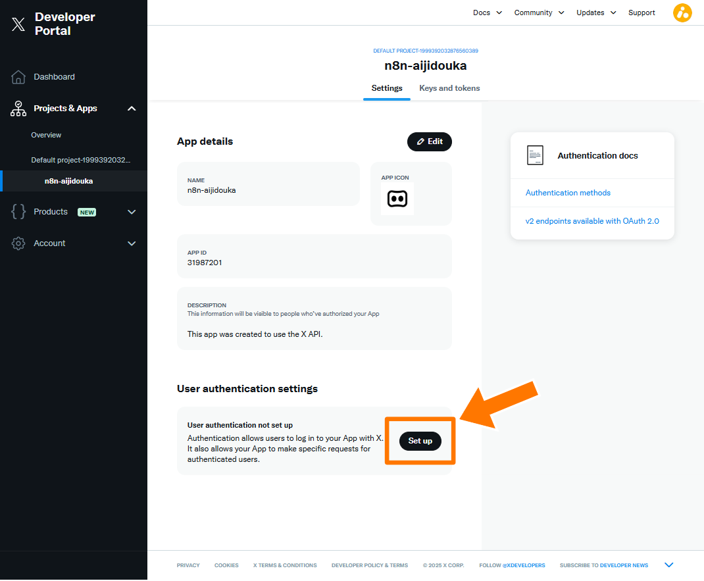The image size is (704, 581).
Task: Open the Docs dropdown menu
Action: (487, 13)
